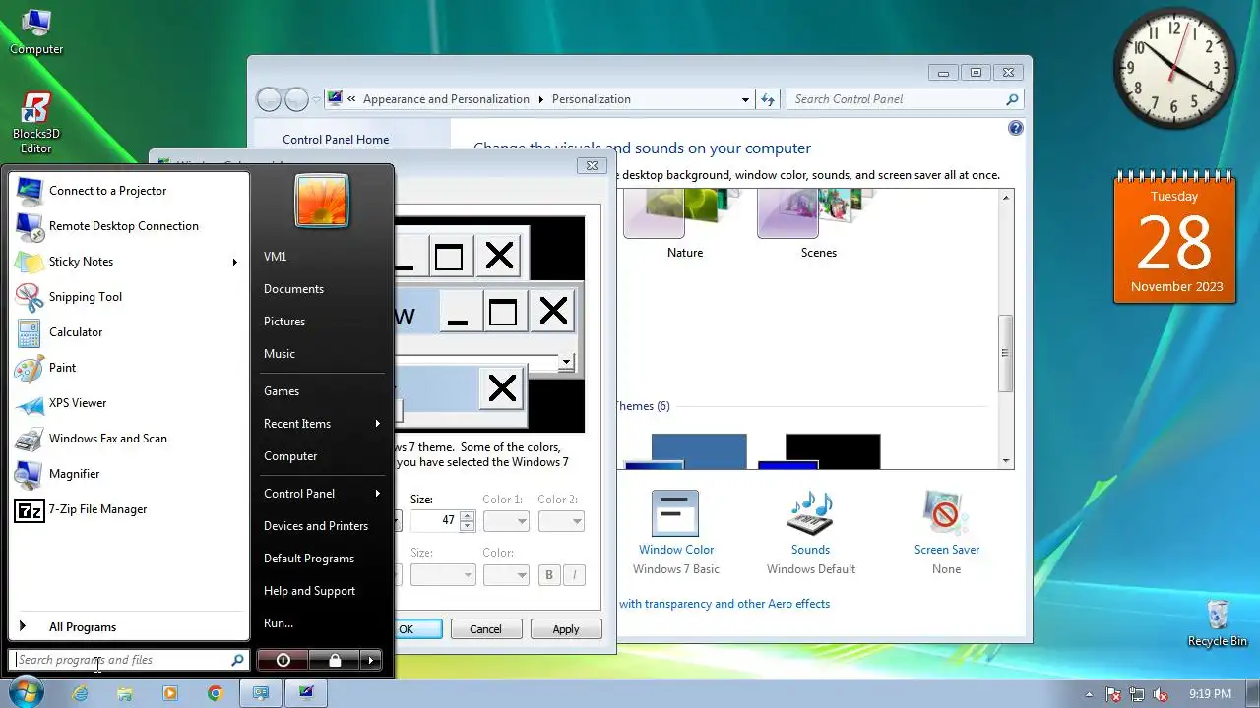Click the network status tray icon
1260x708 pixels.
pyautogui.click(x=1137, y=694)
